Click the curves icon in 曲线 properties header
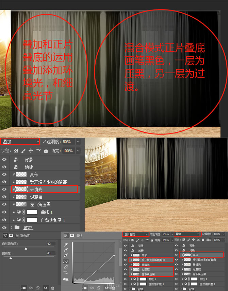 66,235
